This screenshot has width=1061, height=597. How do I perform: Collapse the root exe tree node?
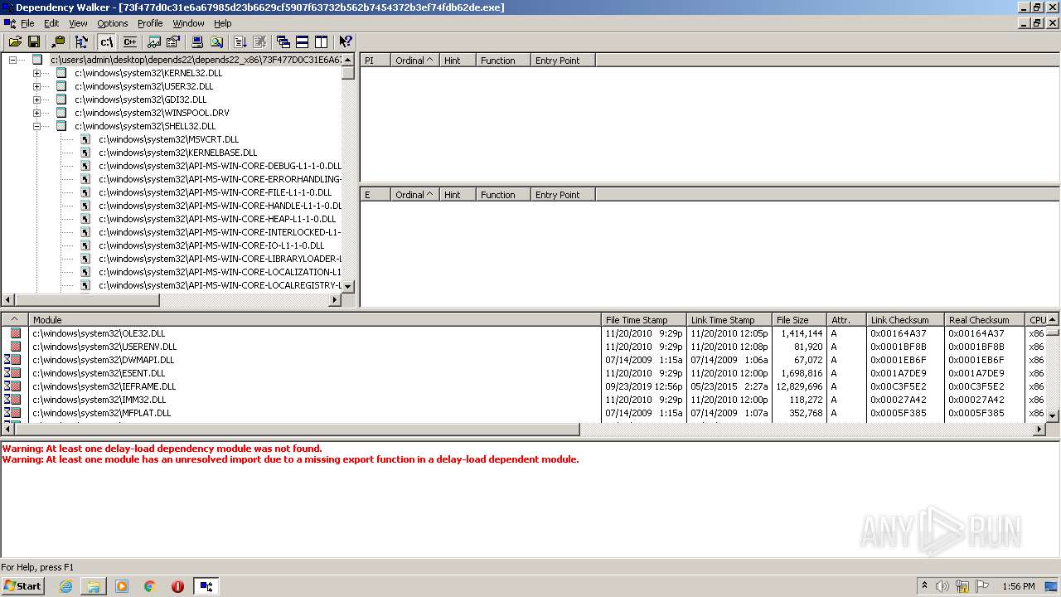click(x=12, y=60)
